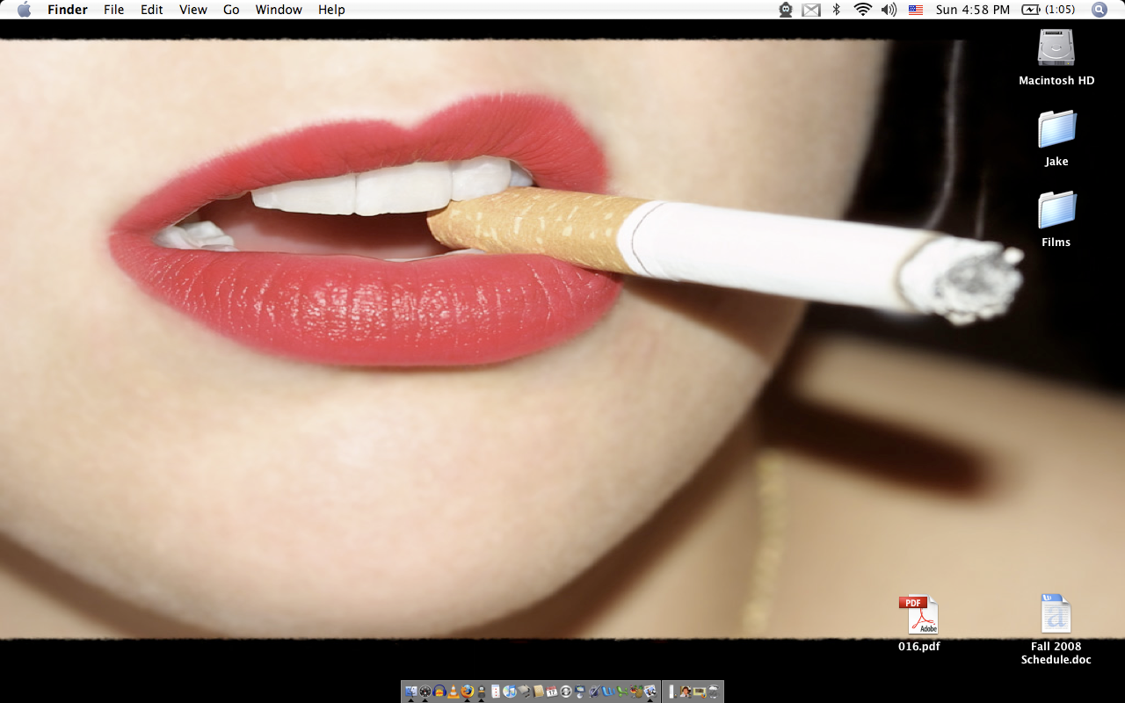Open the Bluetooth status menu
The image size is (1125, 703).
tap(837, 10)
